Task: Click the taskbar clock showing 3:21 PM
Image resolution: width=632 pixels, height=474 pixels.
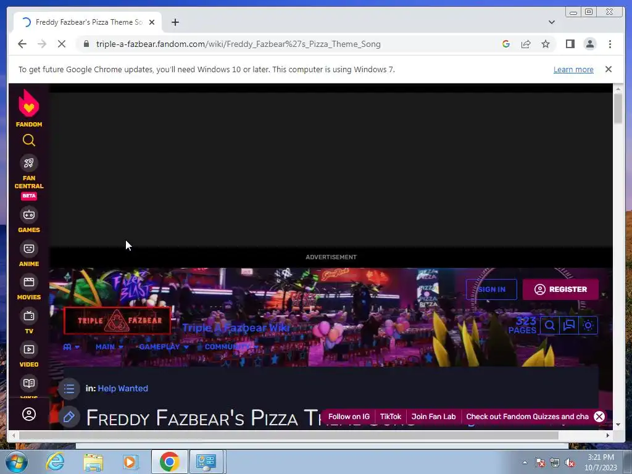Action: 601,462
